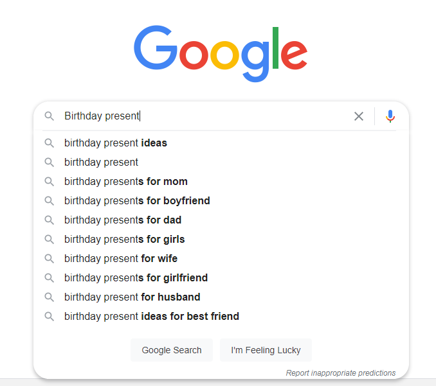Image resolution: width=436 pixels, height=386 pixels.
Task: Clear the search box with X icon
Action: coord(359,116)
